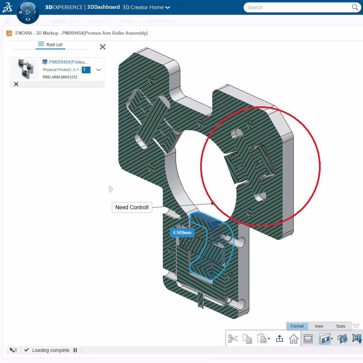Close the Root List side panel
This screenshot has height=363, width=363.
(103, 47)
